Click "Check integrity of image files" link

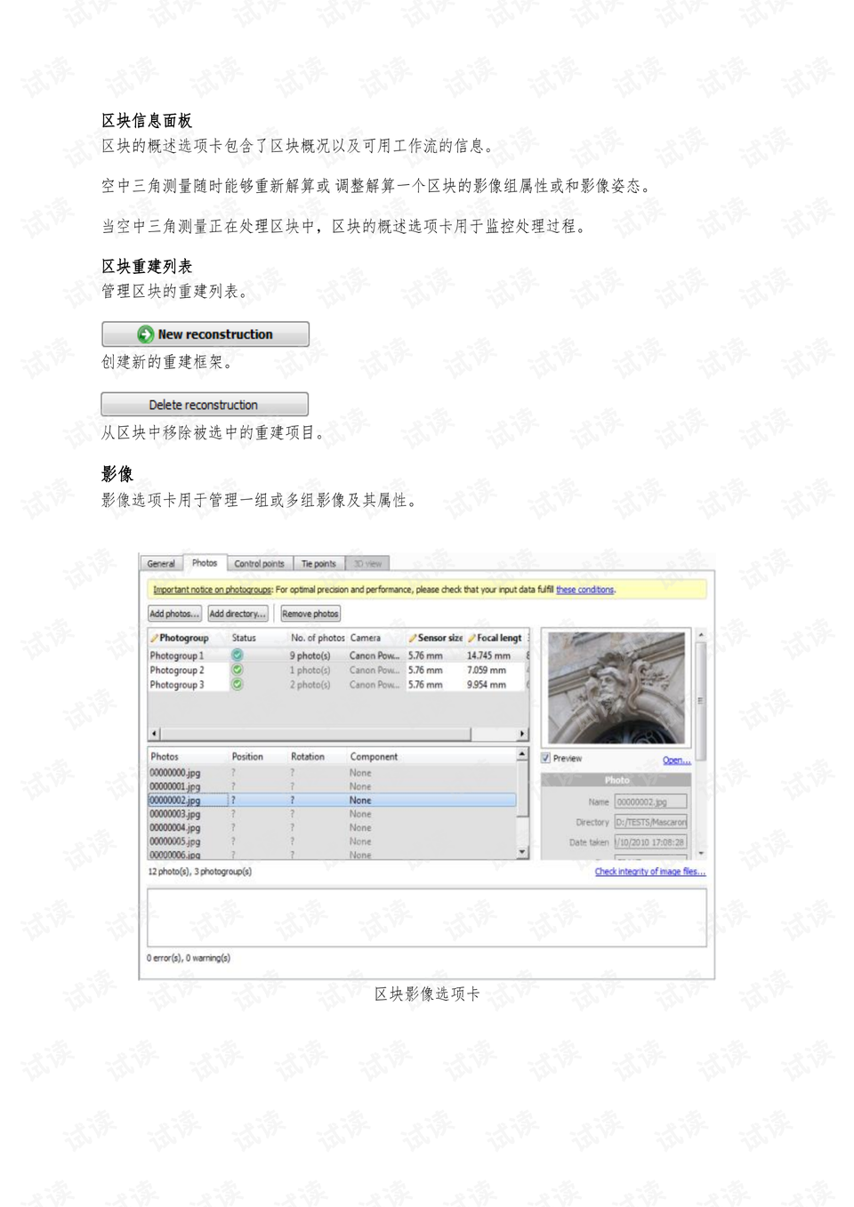(649, 871)
